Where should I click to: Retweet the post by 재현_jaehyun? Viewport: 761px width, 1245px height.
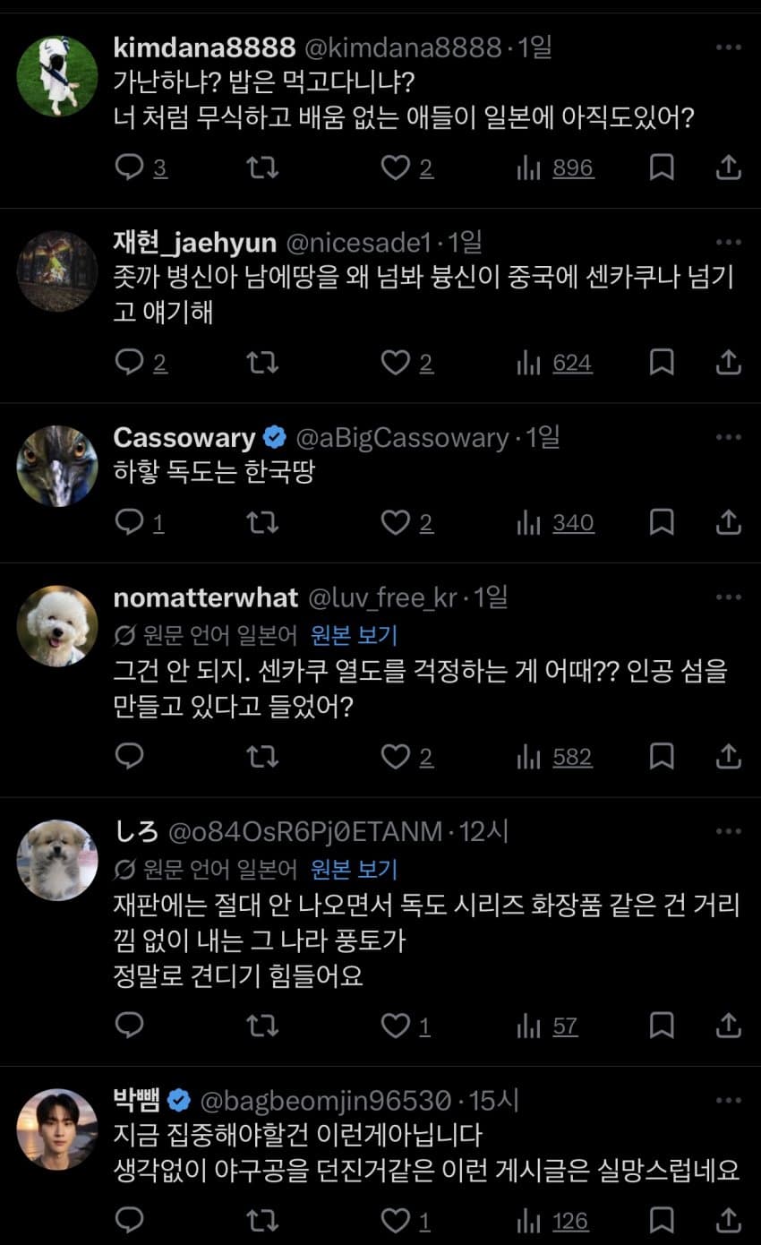click(x=261, y=362)
